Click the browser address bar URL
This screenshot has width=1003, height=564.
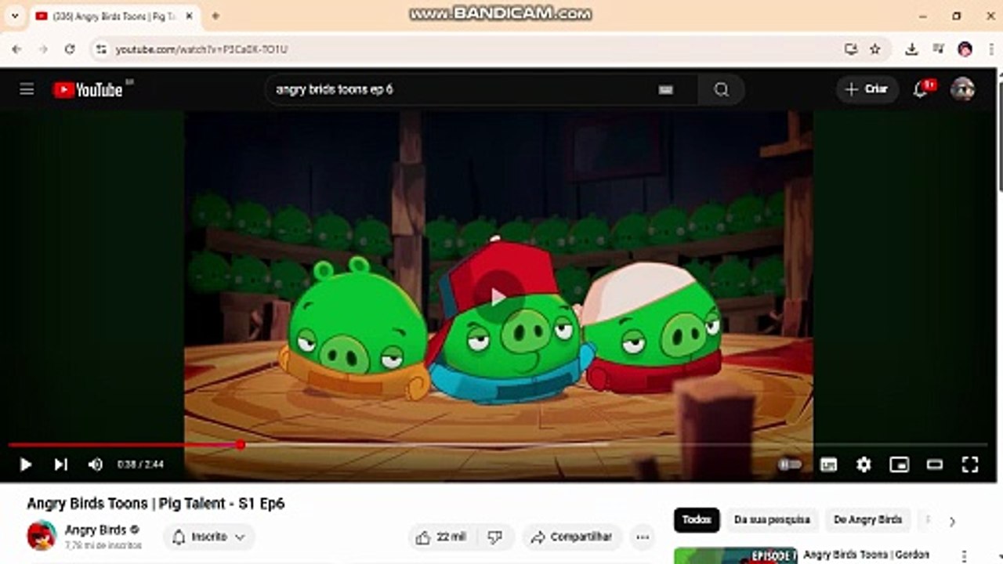click(202, 49)
